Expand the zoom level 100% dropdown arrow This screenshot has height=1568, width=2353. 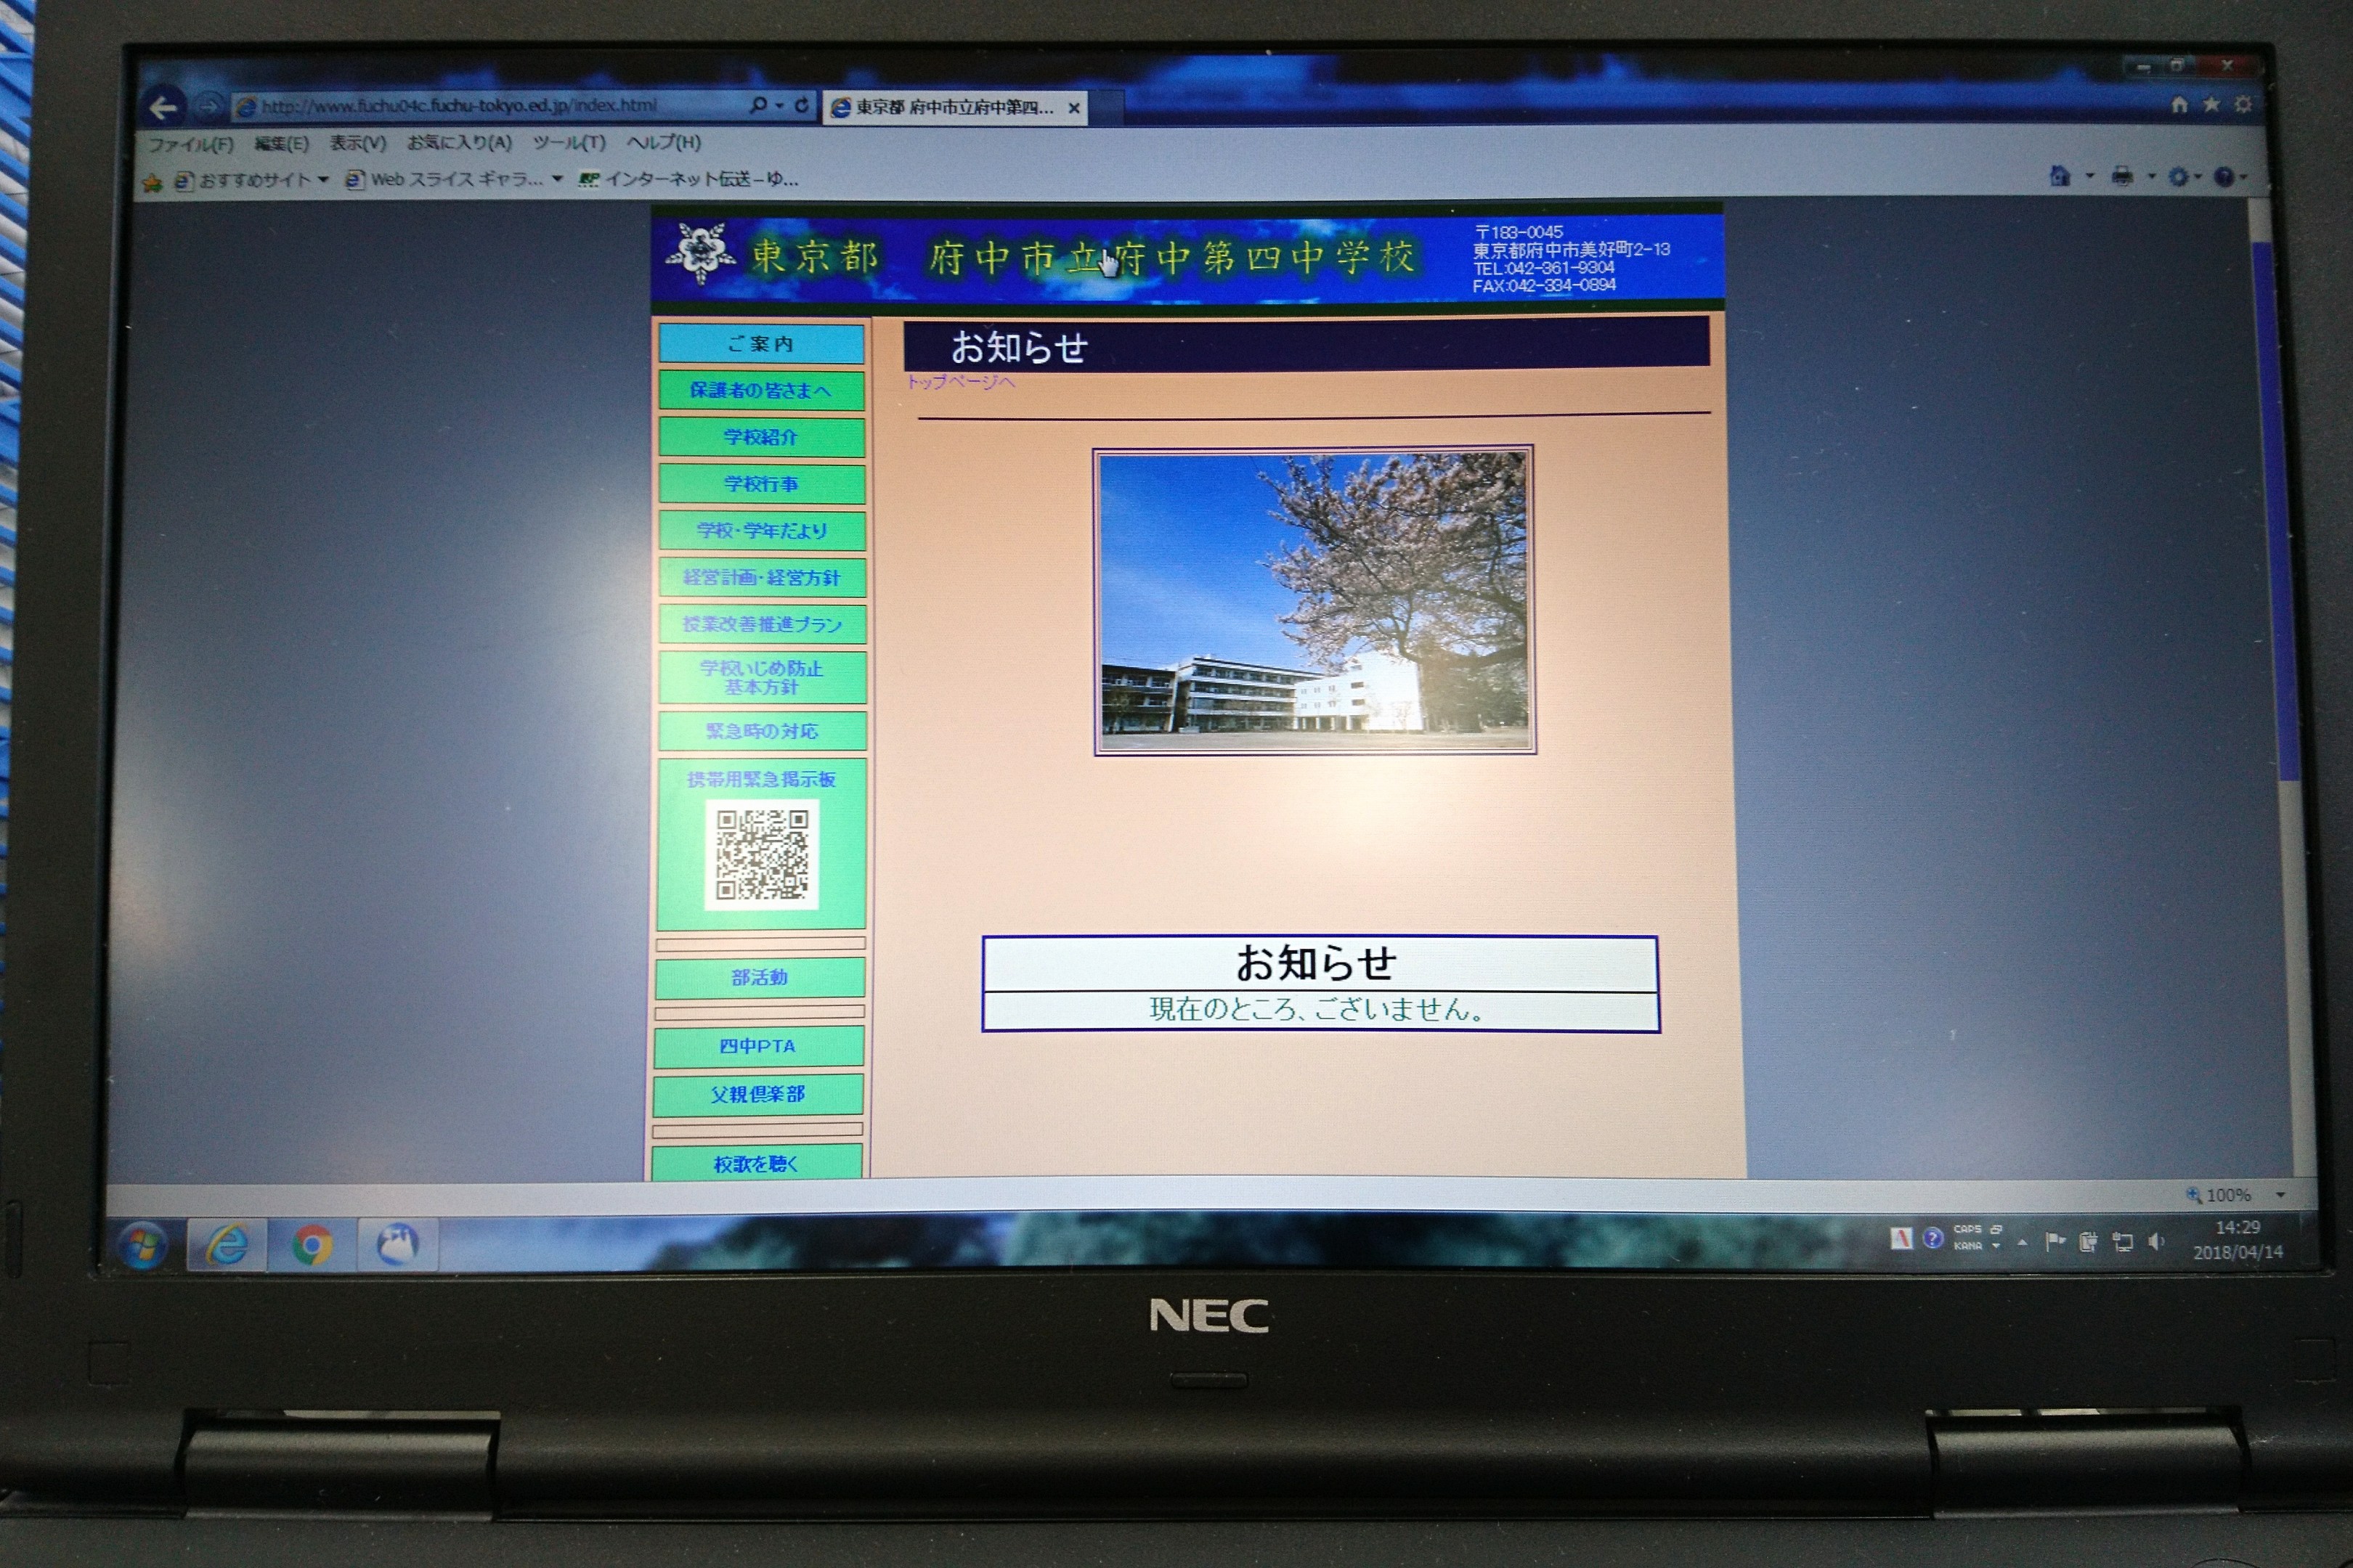point(2280,1195)
